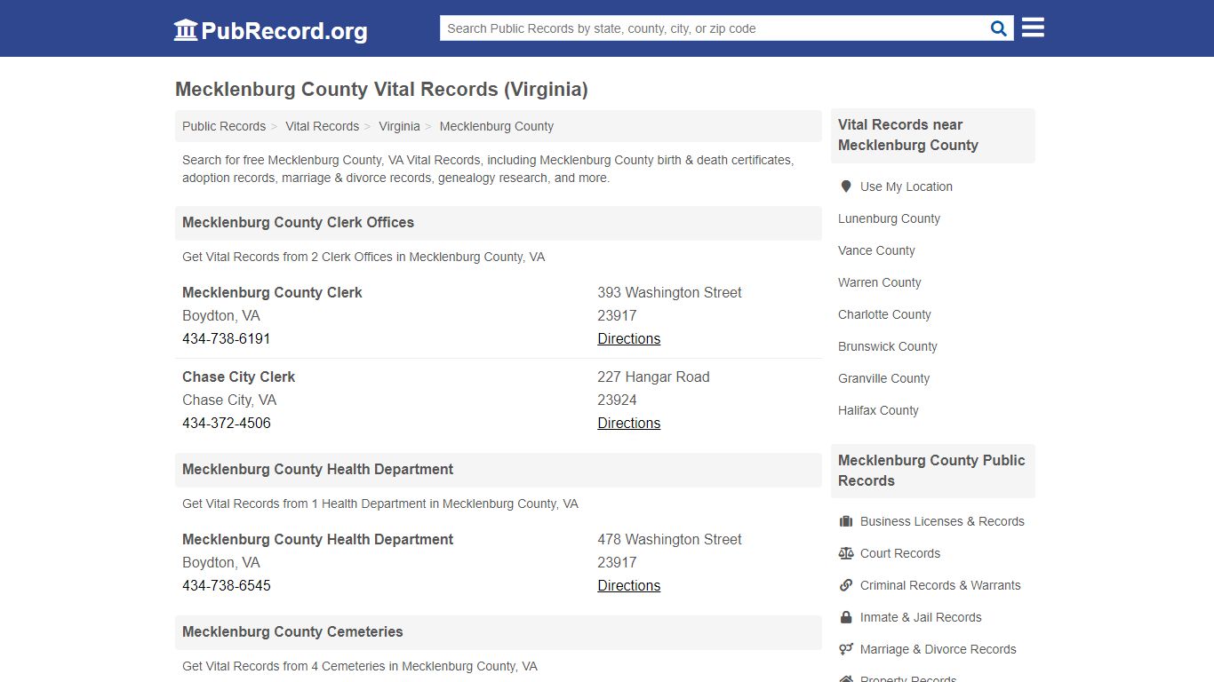The image size is (1214, 682).
Task: Get Directions to Mecklenburg County Clerk
Action: (629, 338)
